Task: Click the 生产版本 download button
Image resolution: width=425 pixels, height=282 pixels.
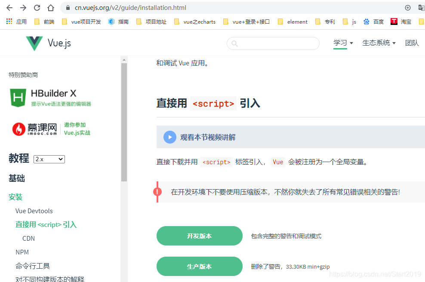Action: pos(199,266)
